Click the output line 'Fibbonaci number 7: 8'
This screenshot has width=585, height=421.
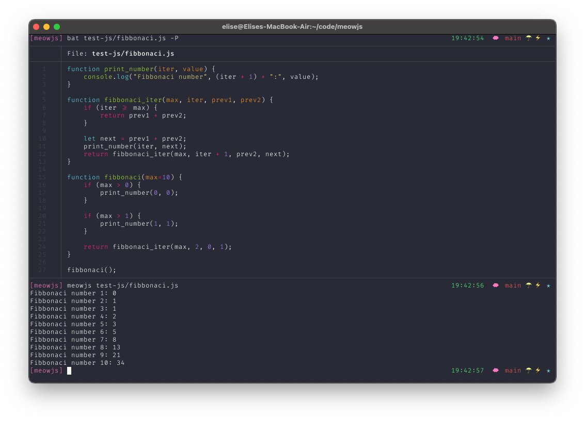[73, 340]
